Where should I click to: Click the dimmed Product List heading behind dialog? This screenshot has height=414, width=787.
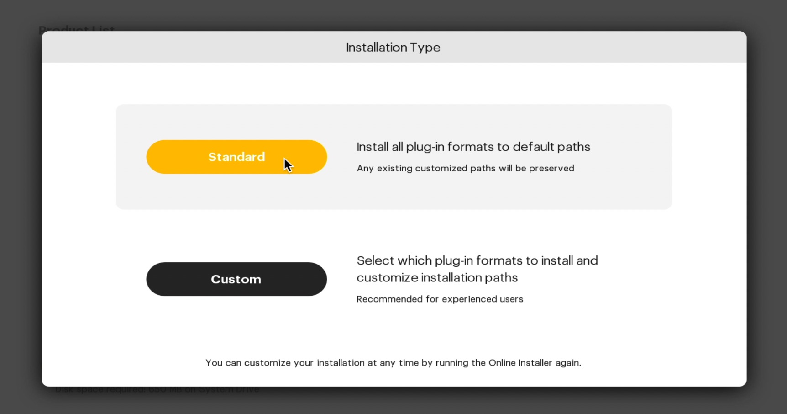(x=77, y=28)
